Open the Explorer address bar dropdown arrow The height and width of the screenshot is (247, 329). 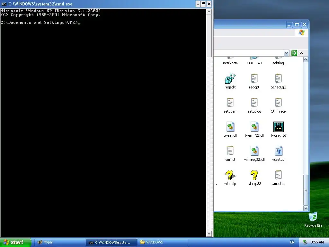[286, 53]
